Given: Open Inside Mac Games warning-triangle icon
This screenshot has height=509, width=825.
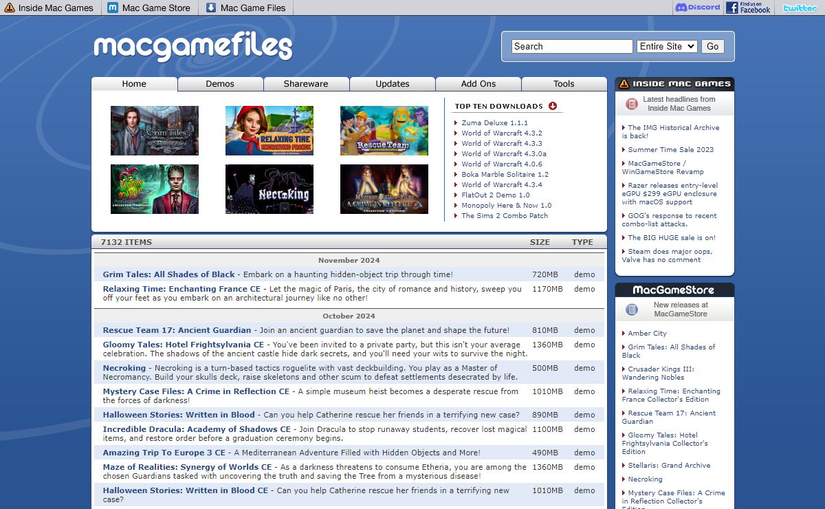Looking at the screenshot, I should (x=9, y=8).
